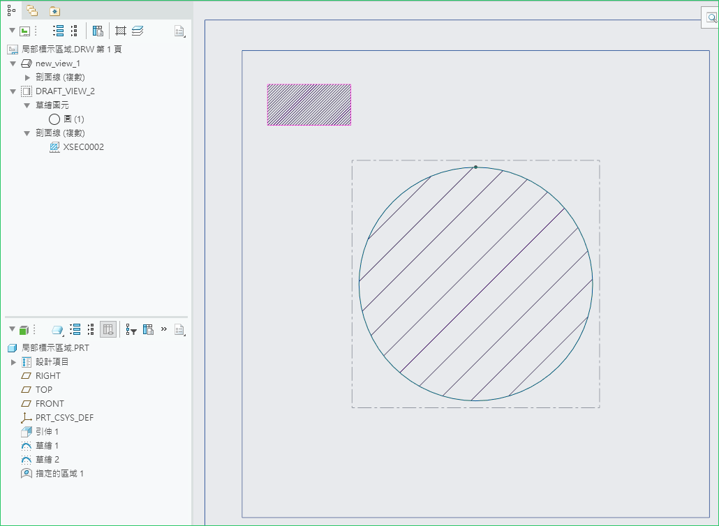Open the model tree filter icon

click(131, 329)
